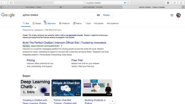Click the Safari forward arrow
Image resolution: width=185 pixels, height=104 pixels.
[5, 3]
